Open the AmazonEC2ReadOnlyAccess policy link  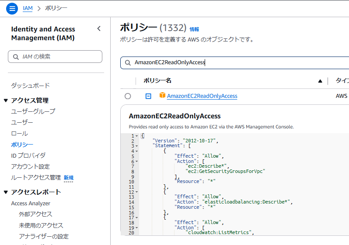coord(202,96)
